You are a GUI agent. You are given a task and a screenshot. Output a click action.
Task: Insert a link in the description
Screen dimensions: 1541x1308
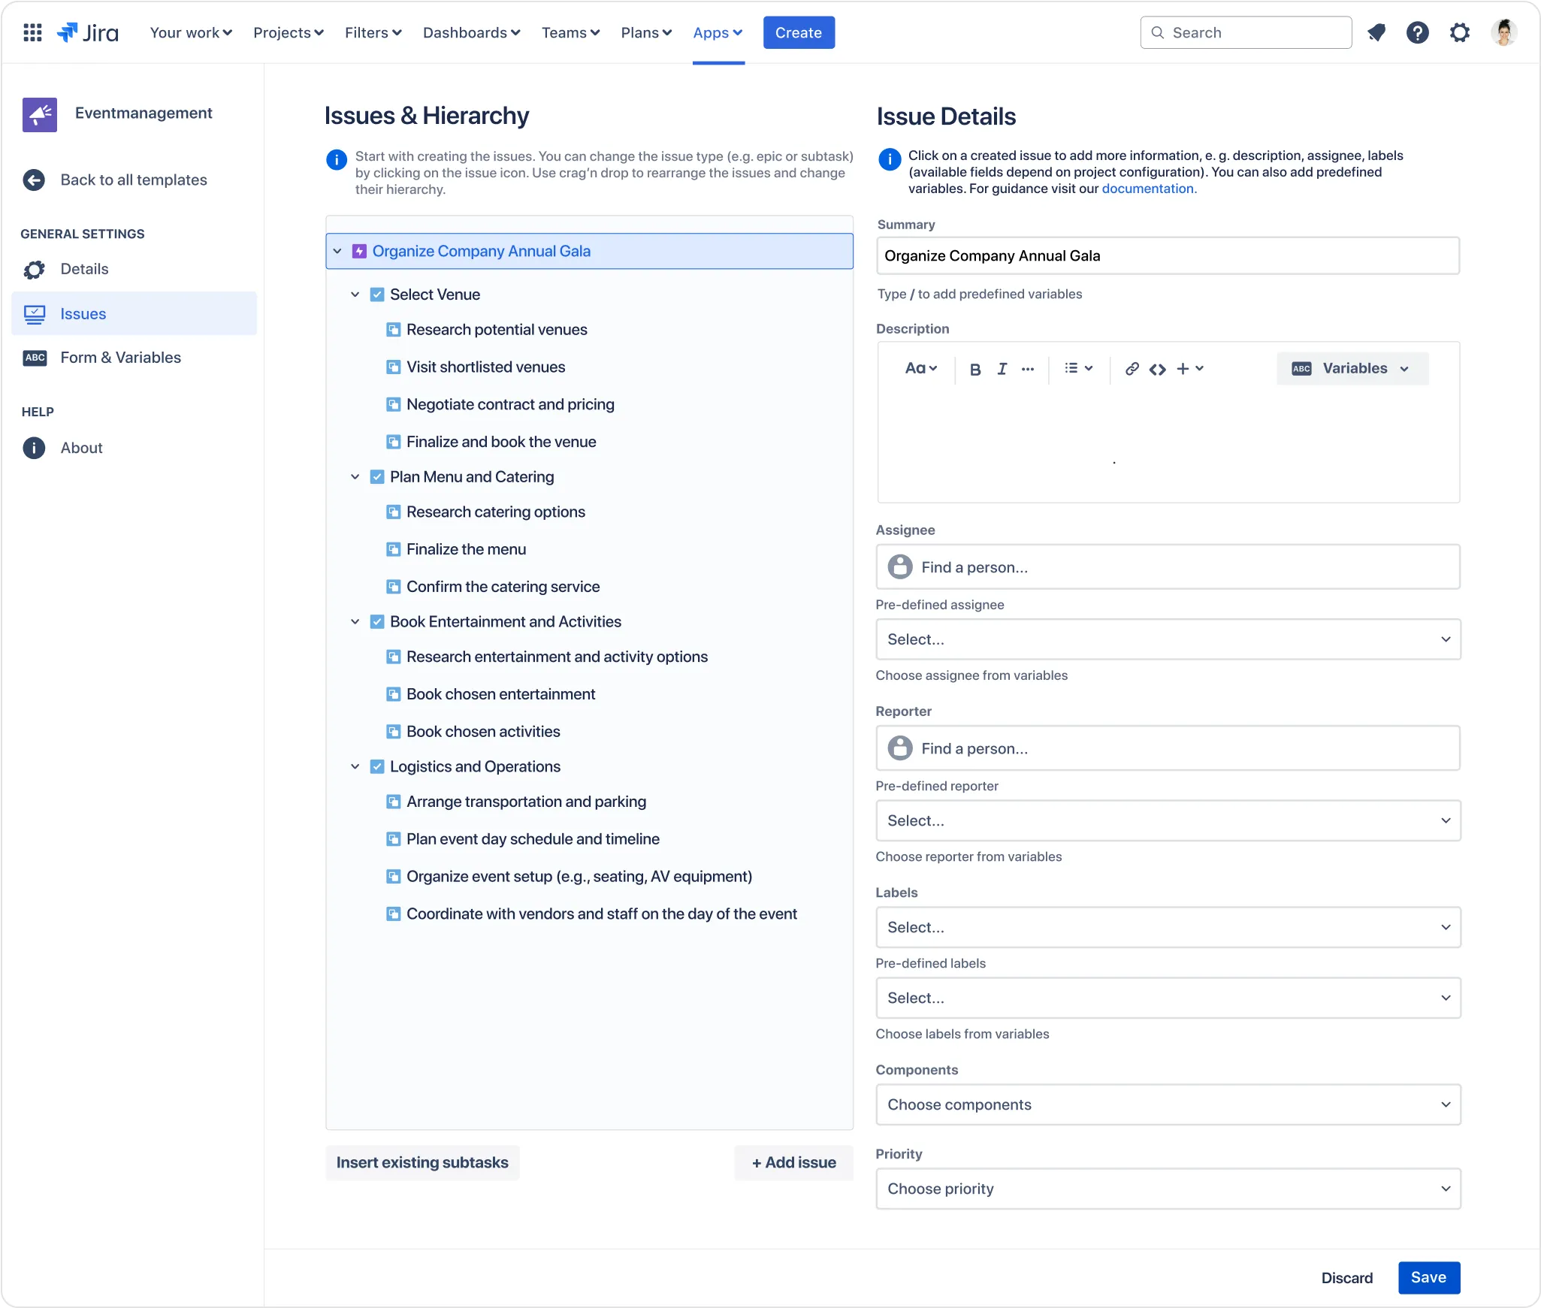pyautogui.click(x=1132, y=369)
